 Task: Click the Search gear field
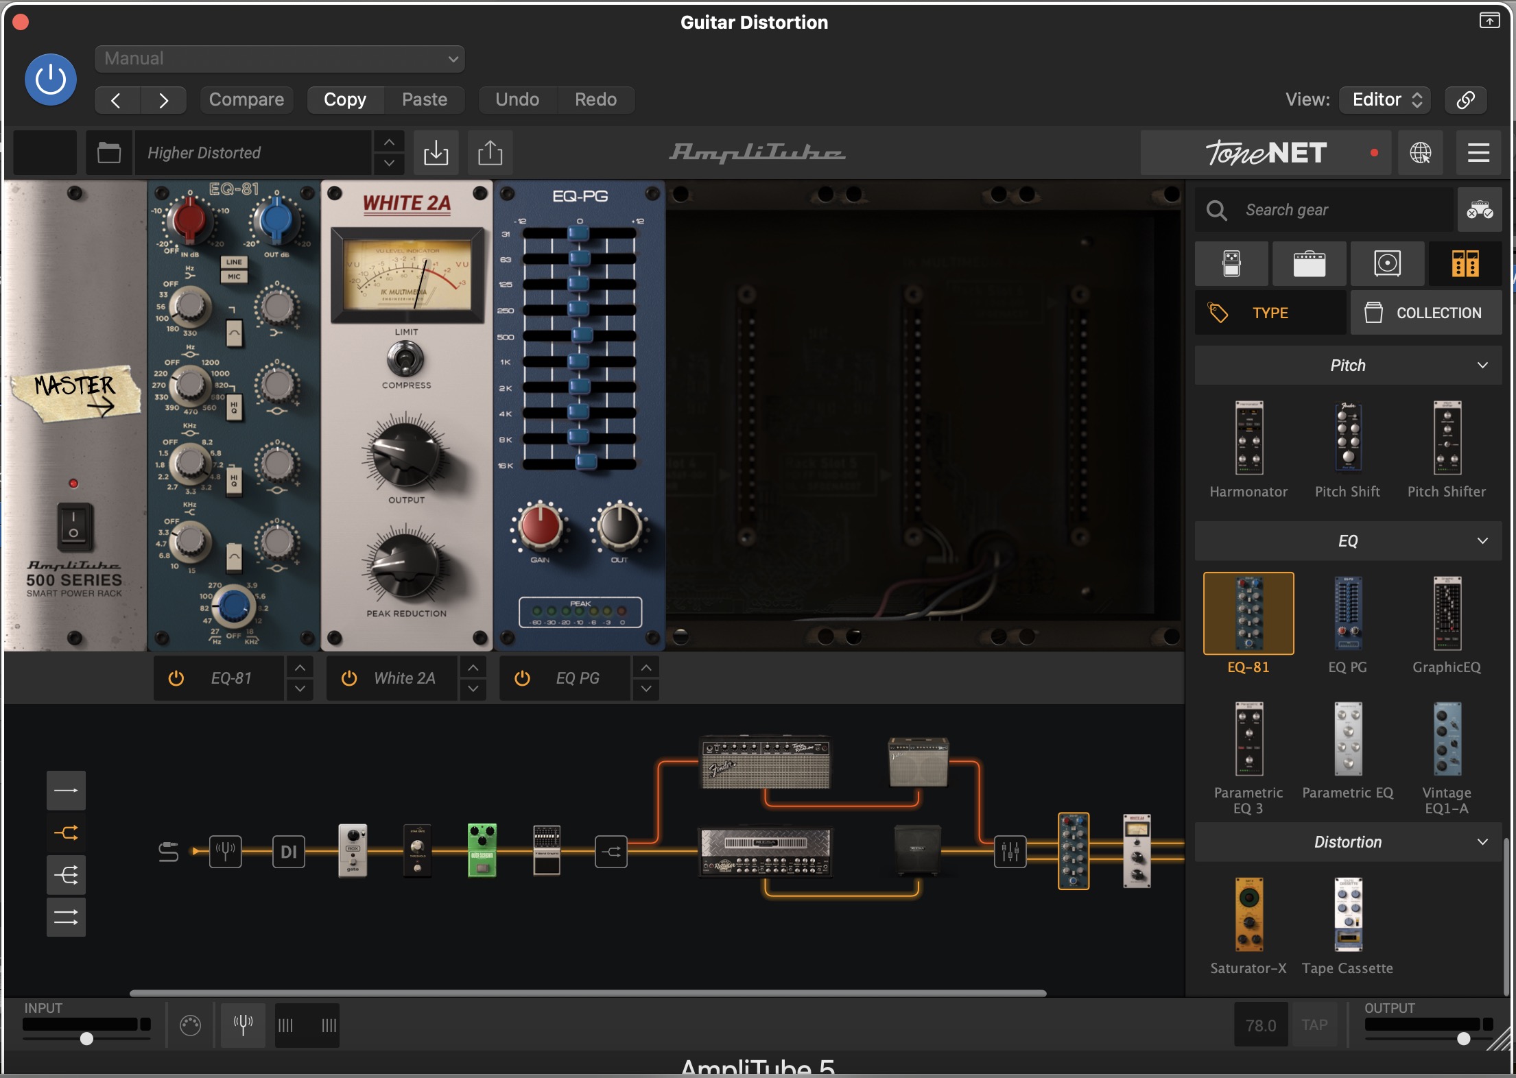tap(1324, 210)
